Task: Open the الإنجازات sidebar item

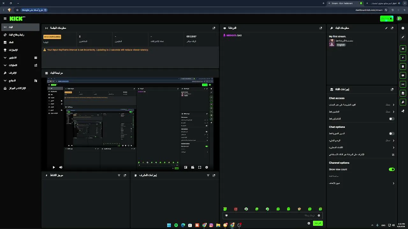Action: click(20, 50)
